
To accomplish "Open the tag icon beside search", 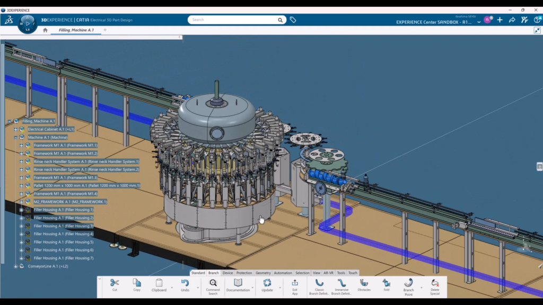I will click(293, 20).
